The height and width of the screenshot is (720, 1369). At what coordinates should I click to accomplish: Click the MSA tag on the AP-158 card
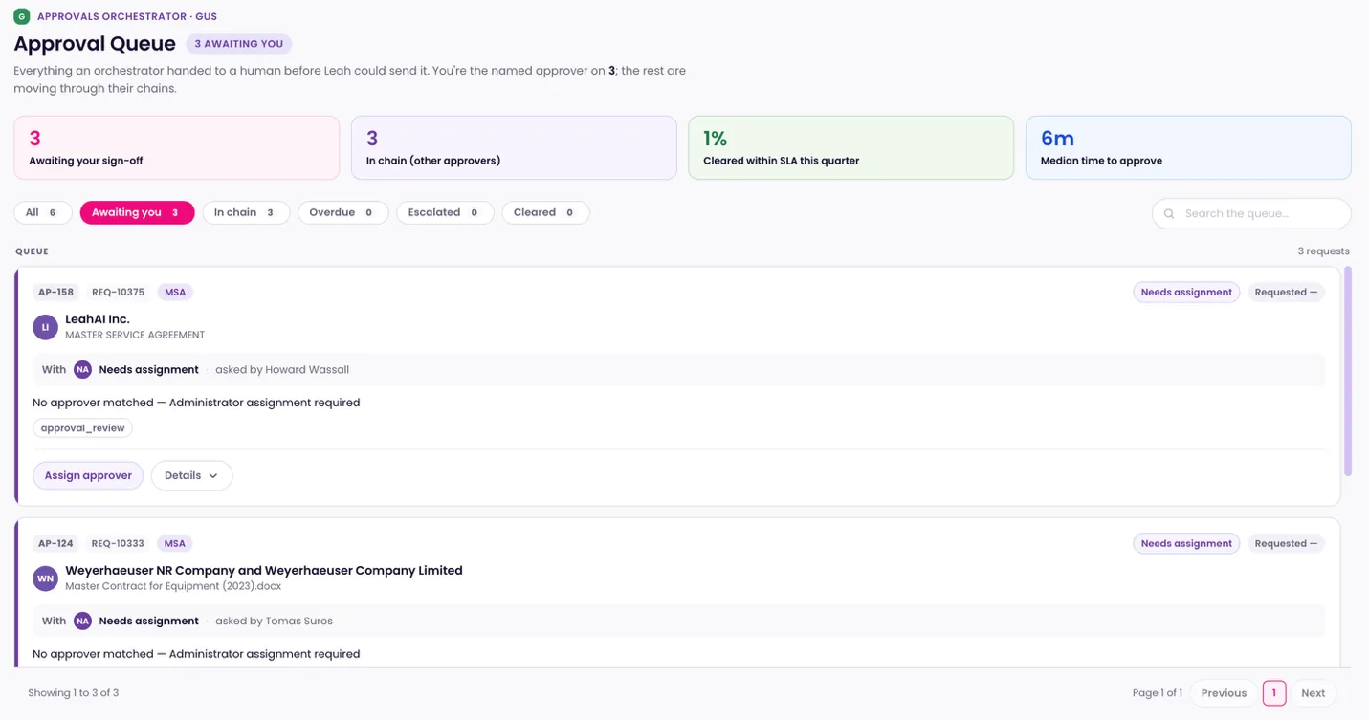175,292
